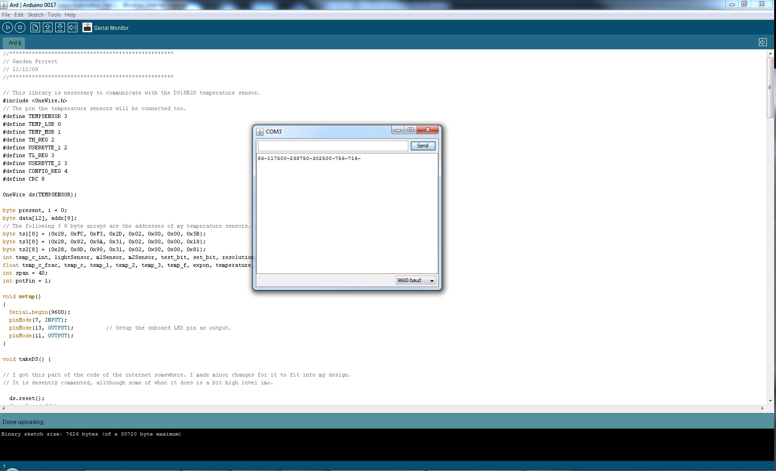Open the File menu
This screenshot has height=471, width=776.
pos(6,15)
